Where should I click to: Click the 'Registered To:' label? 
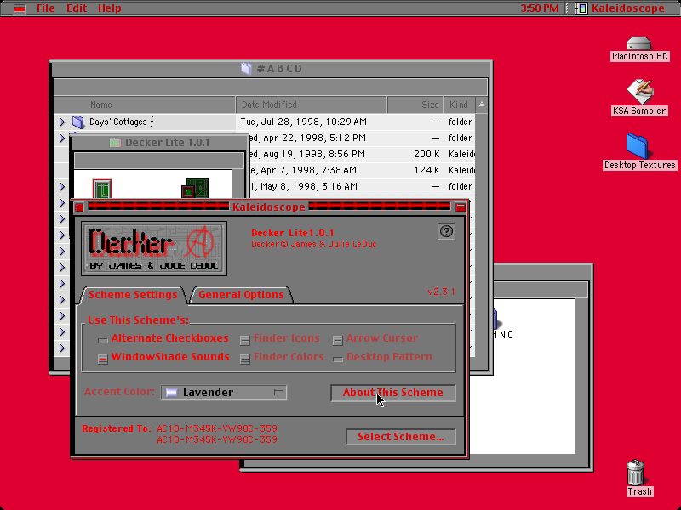[x=117, y=428]
